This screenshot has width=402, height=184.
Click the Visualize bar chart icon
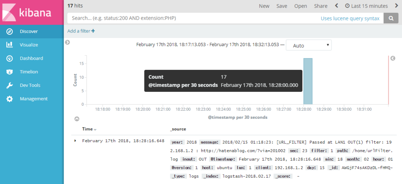click(9, 45)
